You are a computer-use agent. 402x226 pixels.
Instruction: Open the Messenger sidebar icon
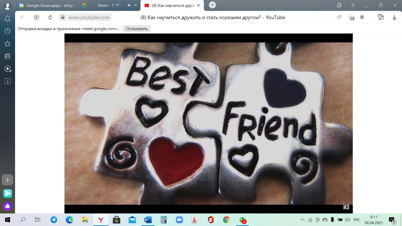(8, 193)
